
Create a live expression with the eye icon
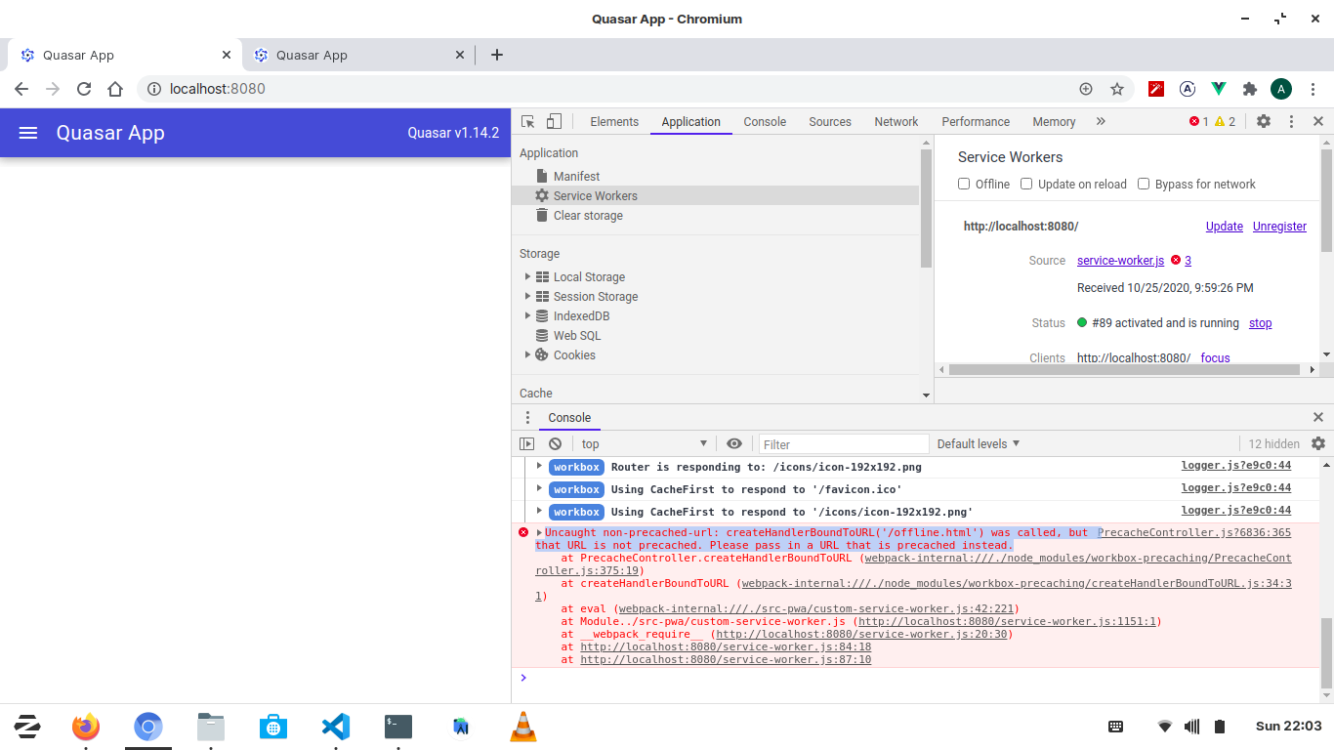tap(734, 443)
